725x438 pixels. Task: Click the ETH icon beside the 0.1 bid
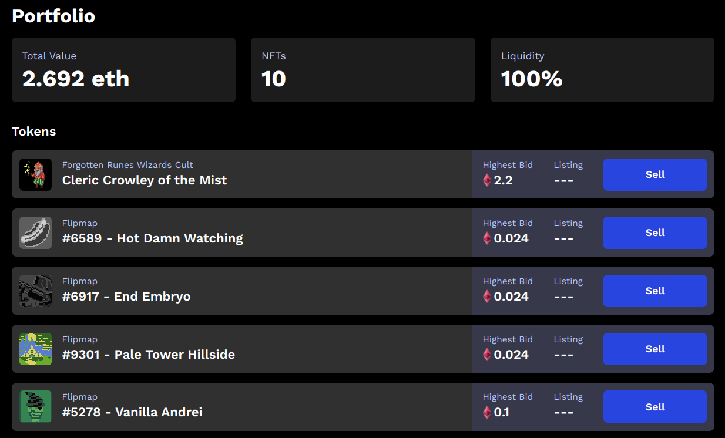pos(487,413)
